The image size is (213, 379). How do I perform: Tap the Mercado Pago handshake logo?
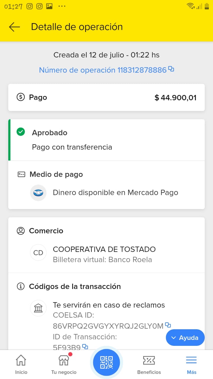tap(38, 193)
